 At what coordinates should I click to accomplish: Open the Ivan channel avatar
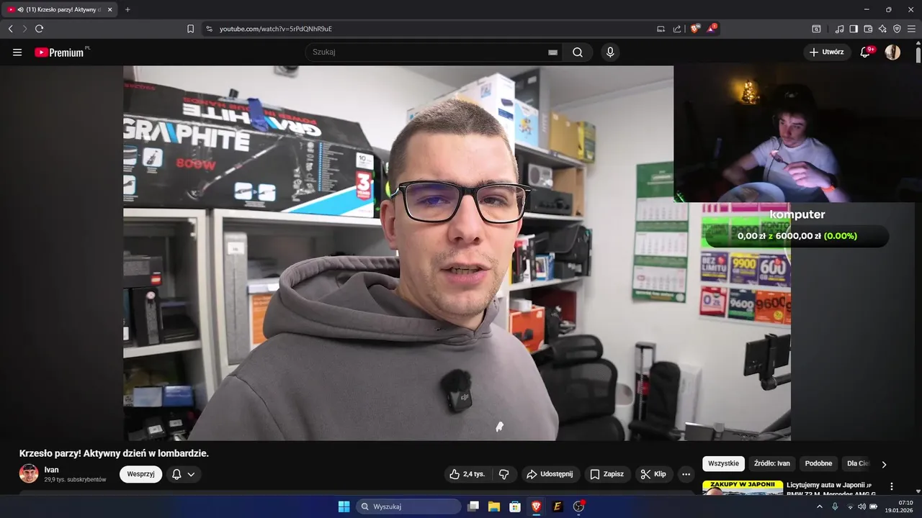(x=29, y=473)
